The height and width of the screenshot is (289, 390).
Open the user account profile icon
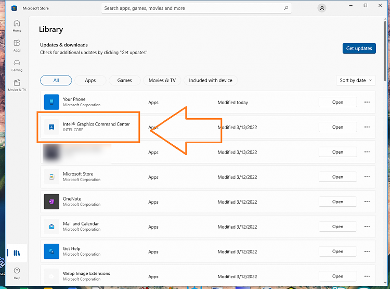point(322,8)
